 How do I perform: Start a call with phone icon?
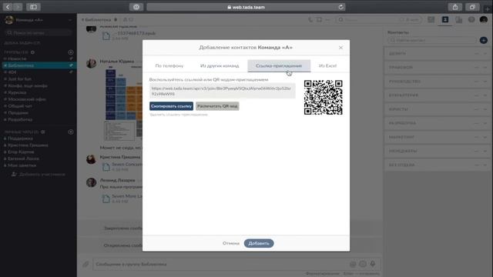click(x=310, y=20)
